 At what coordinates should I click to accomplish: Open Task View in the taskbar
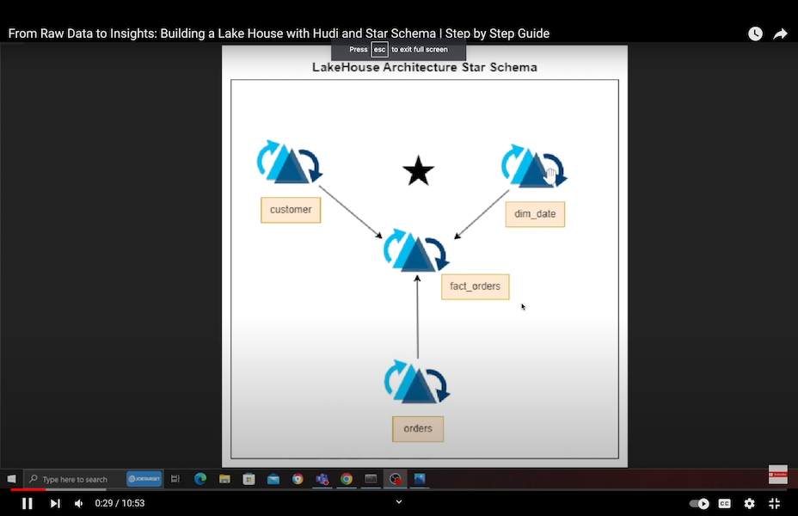[175, 479]
